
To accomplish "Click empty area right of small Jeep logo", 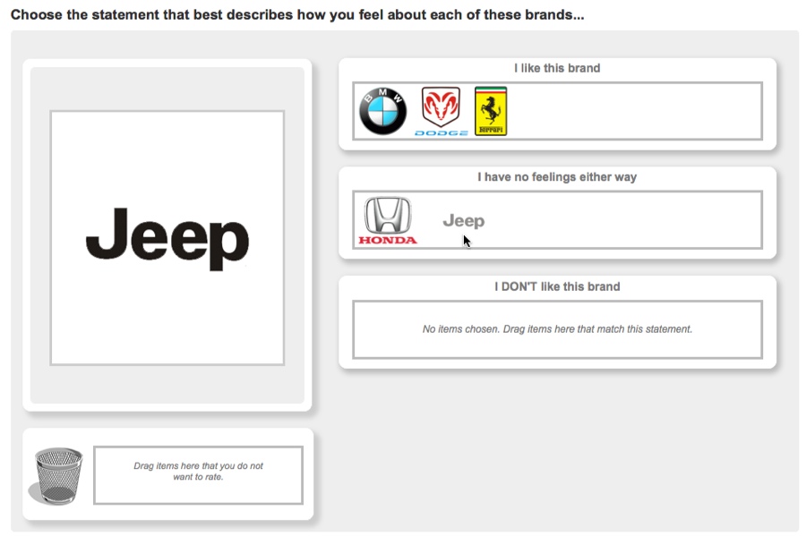I will [x=627, y=220].
